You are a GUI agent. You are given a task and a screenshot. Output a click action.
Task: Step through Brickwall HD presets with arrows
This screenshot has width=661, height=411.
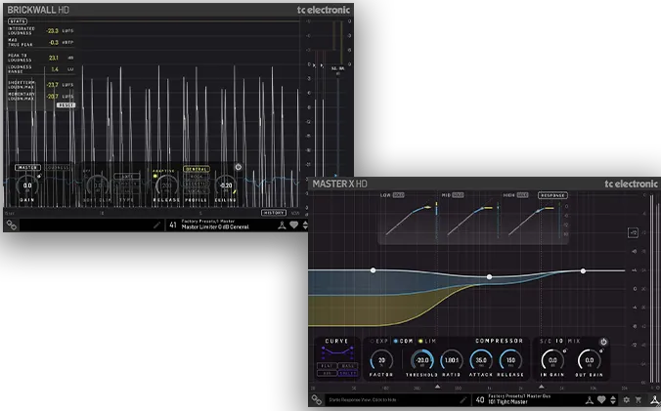tap(305, 226)
